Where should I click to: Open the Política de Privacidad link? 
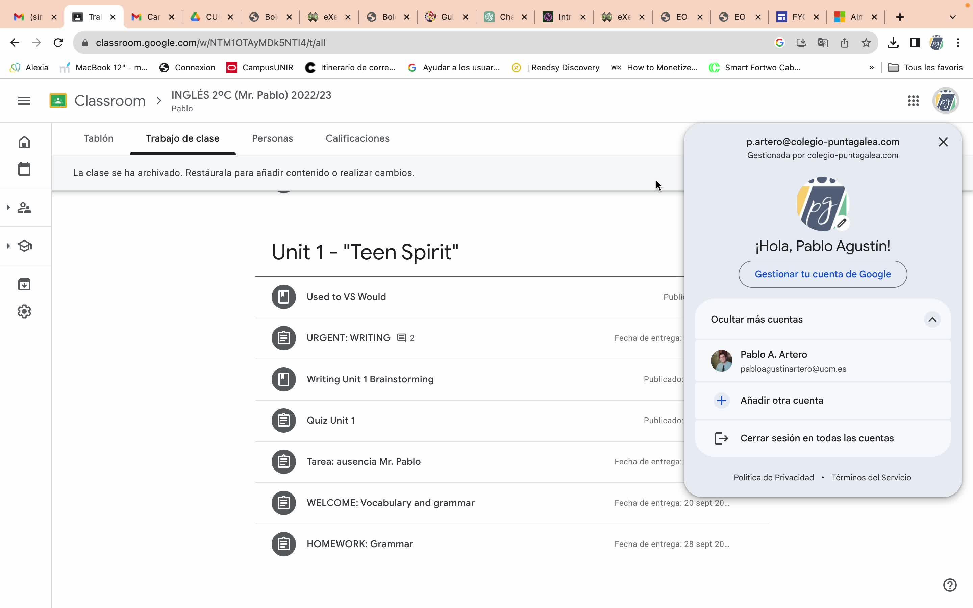click(x=774, y=477)
